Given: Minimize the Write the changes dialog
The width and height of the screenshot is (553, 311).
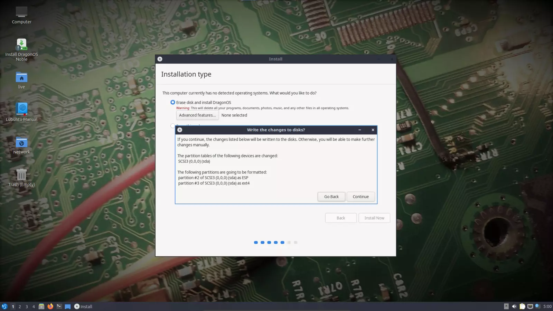Looking at the screenshot, I should (x=360, y=130).
